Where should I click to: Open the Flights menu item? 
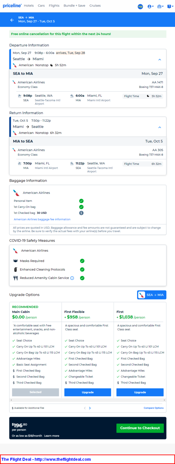pos(54,5)
